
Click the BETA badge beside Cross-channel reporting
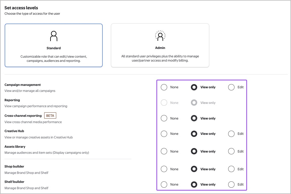click(x=50, y=116)
